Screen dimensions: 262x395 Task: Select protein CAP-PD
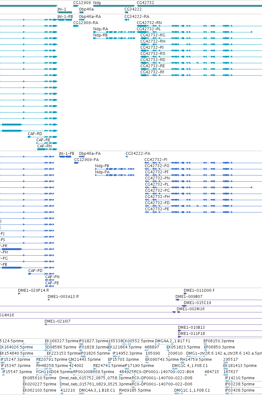[x=35, y=271]
